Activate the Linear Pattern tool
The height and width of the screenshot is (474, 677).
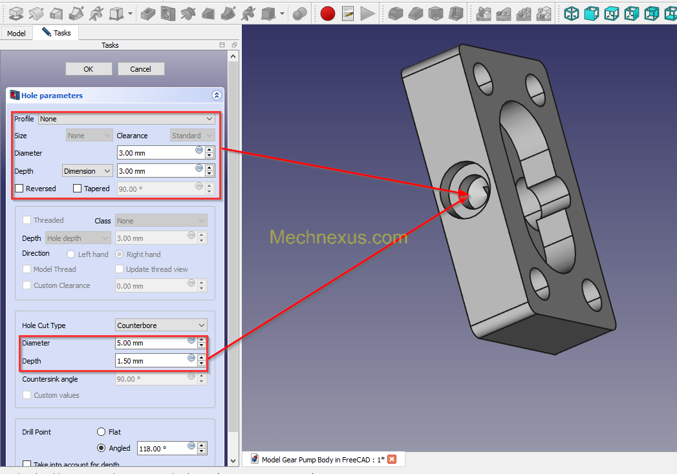click(504, 14)
